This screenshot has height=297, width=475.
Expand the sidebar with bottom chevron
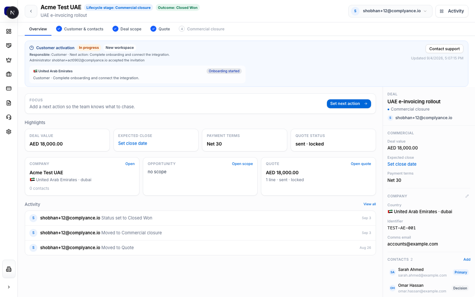tap(9, 287)
